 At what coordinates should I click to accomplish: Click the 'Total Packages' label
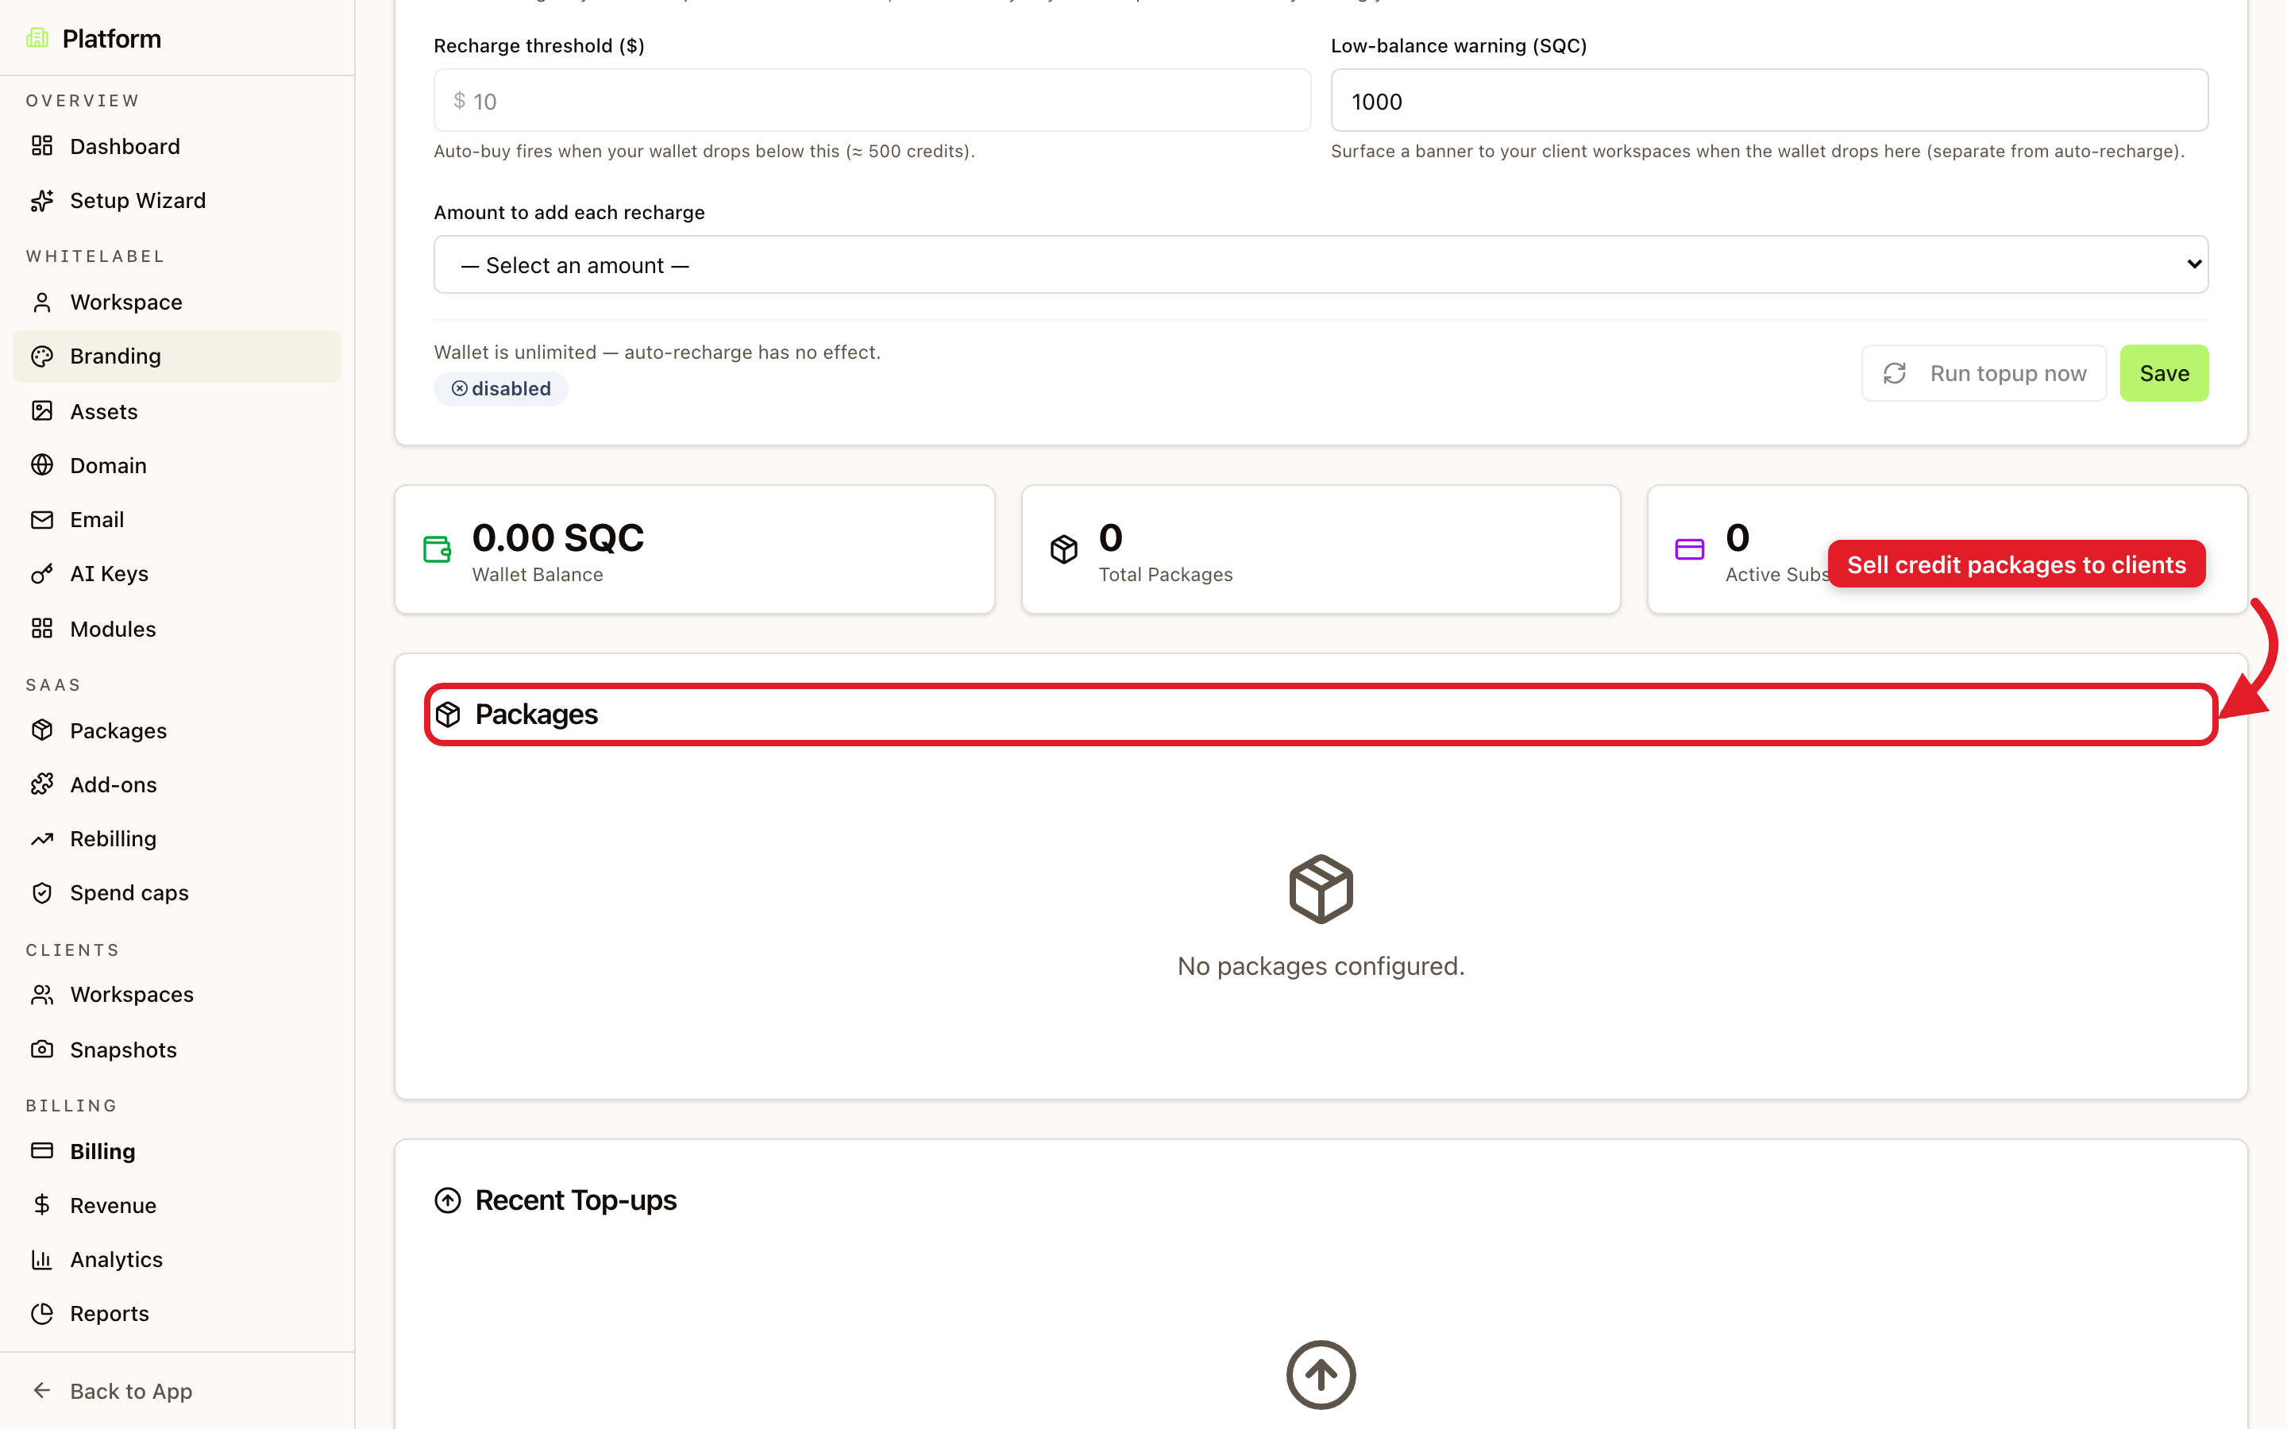[1165, 575]
